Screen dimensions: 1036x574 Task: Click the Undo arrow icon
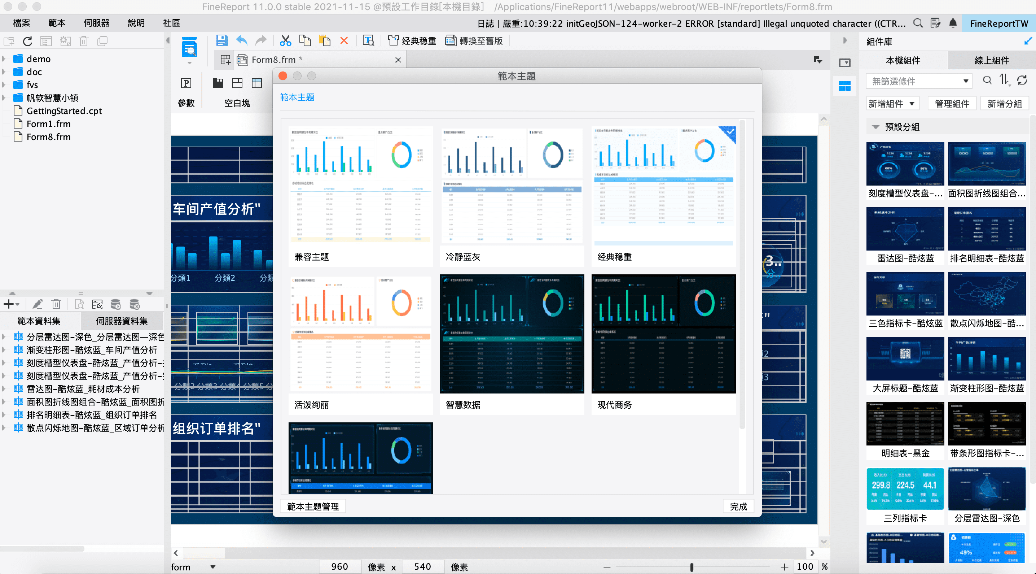click(242, 41)
